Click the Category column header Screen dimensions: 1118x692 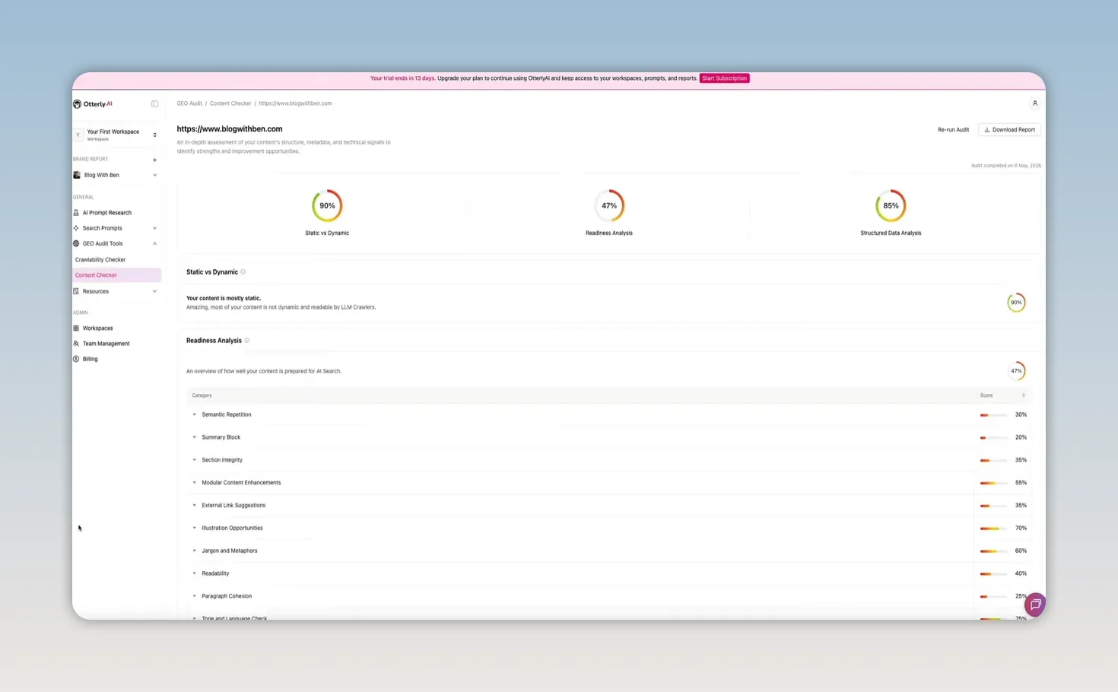pos(202,395)
